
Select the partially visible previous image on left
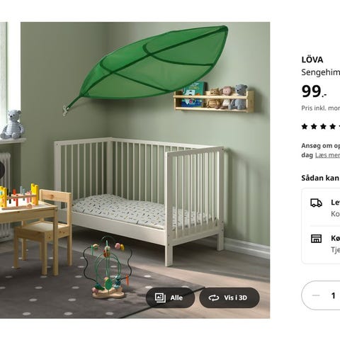point(4,170)
